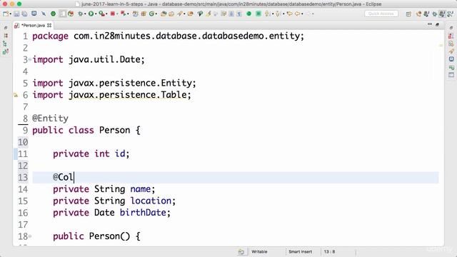This screenshot has width=457, height=257.
Task: Run the program with green play icon
Action: [91, 14]
